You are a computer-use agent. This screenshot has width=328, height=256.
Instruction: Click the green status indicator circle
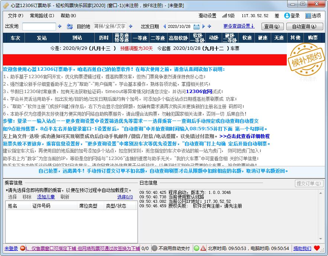pyautogui.click(x=197, y=249)
